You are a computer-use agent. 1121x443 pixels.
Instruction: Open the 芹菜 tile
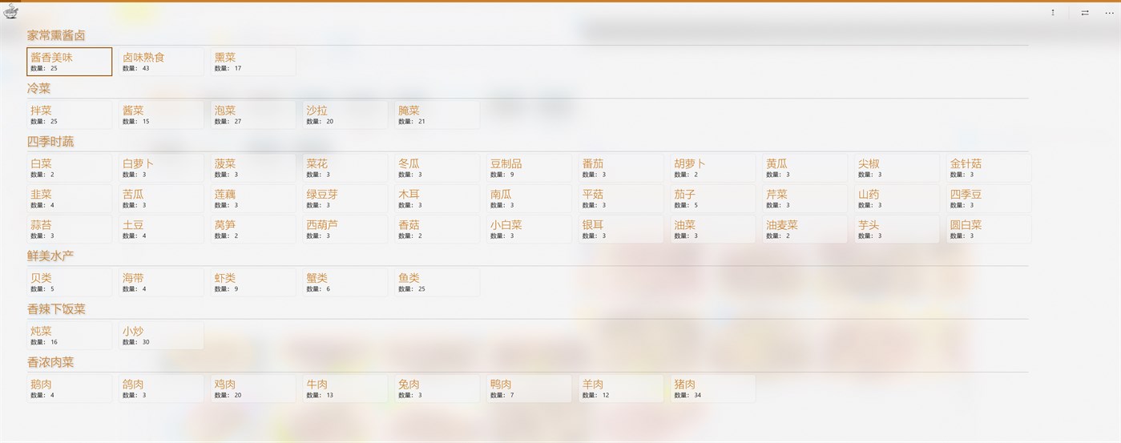click(x=805, y=199)
